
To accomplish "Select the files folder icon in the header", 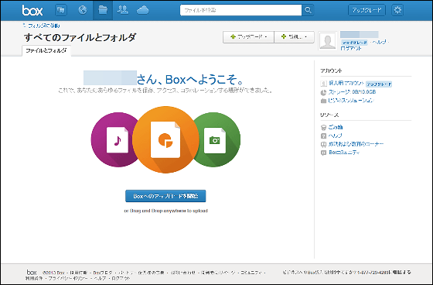I will point(103,10).
